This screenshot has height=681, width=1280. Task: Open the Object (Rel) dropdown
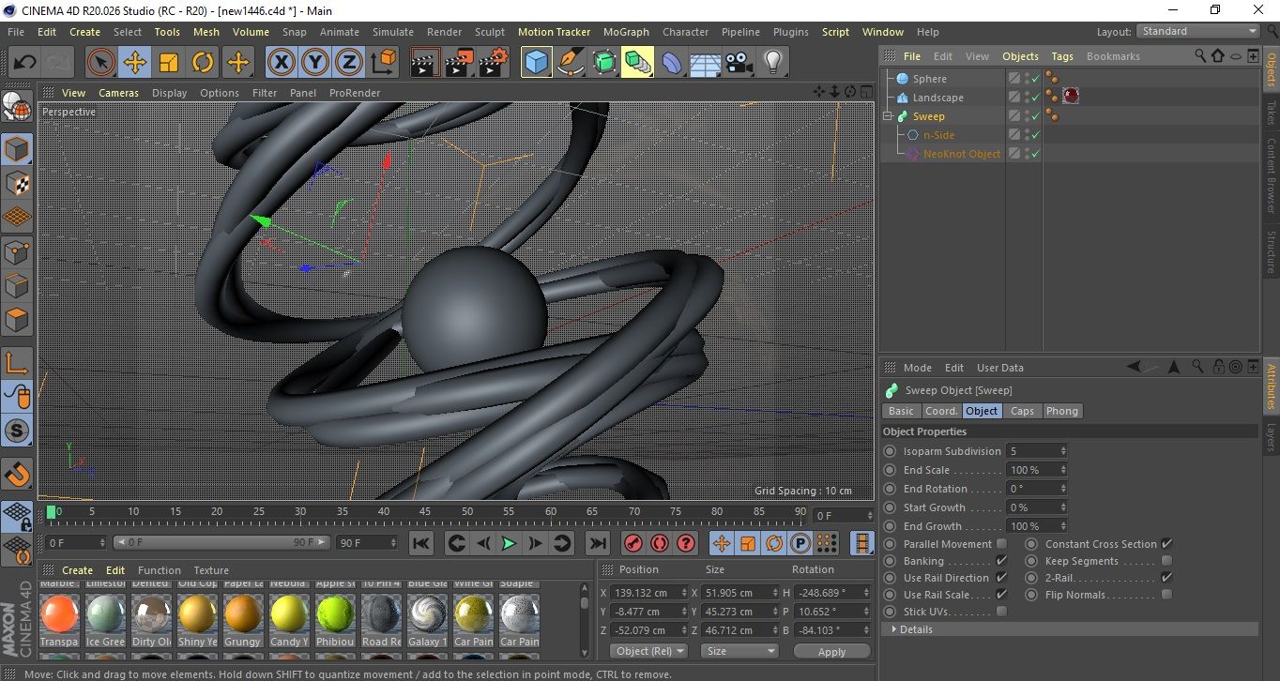coord(648,651)
